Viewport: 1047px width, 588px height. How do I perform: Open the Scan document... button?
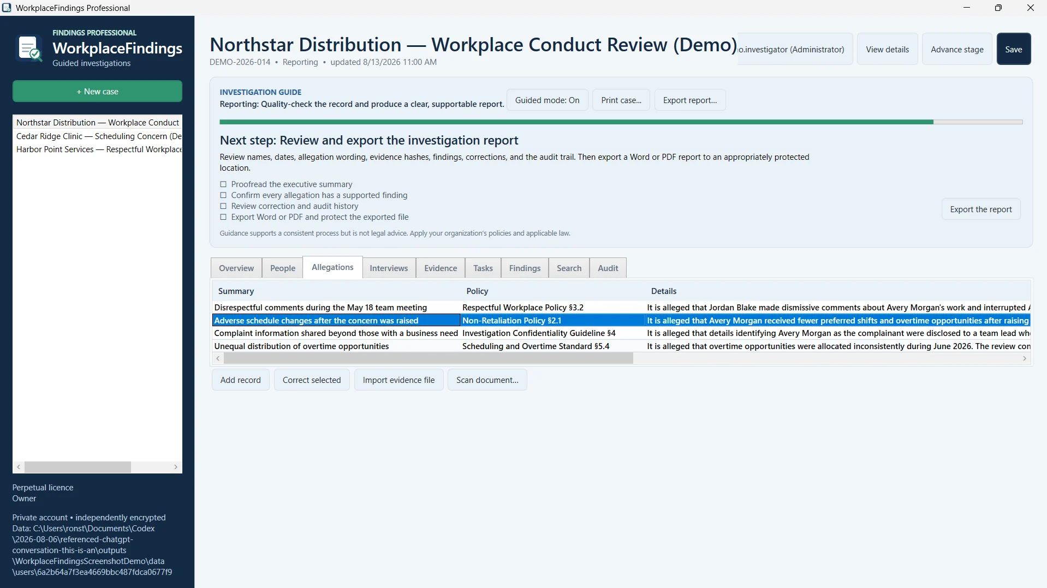(487, 380)
